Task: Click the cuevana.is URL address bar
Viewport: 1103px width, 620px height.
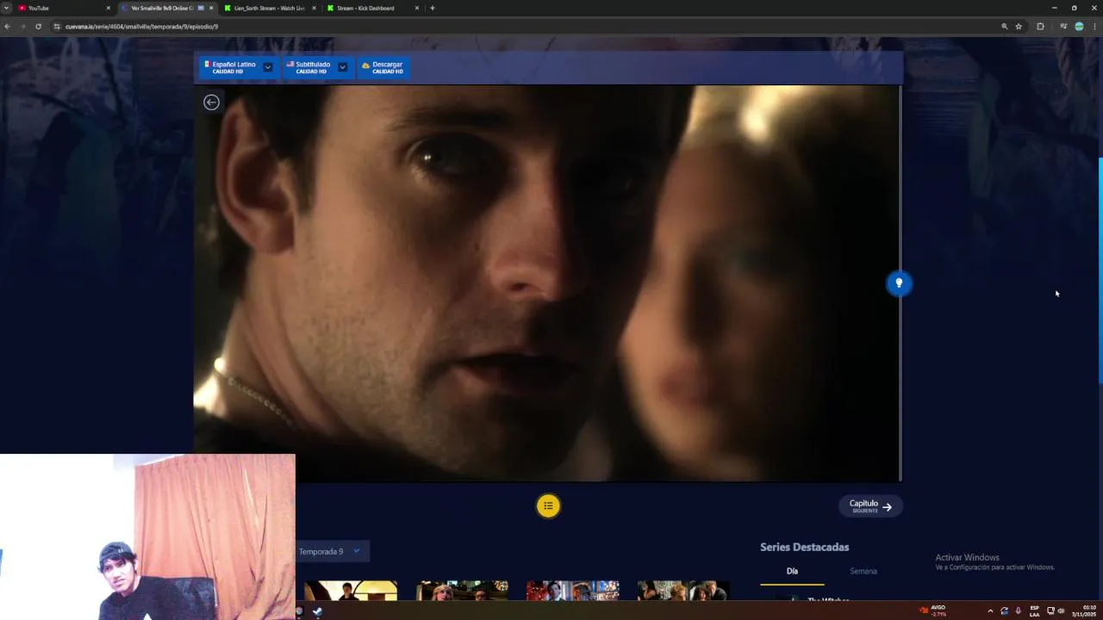Action: click(x=517, y=27)
